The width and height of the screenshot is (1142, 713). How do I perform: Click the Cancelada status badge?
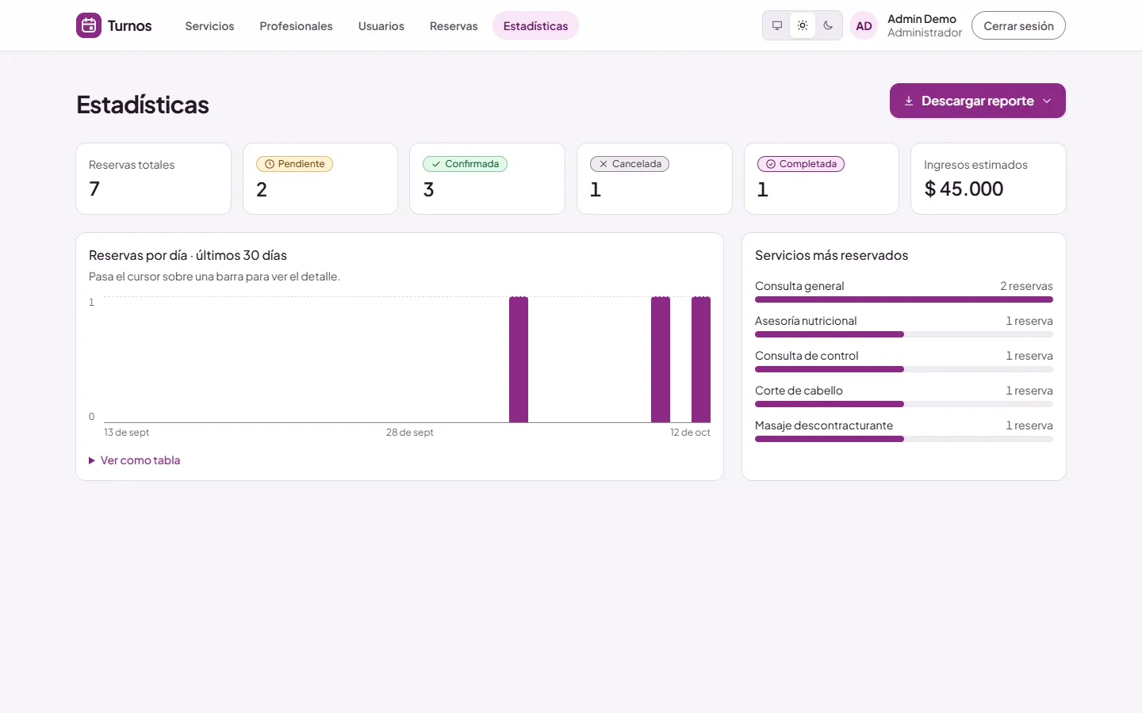pos(630,164)
